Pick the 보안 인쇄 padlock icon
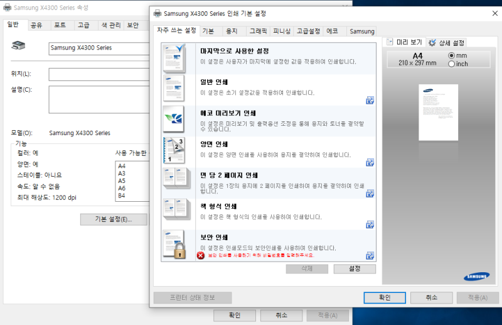502x325 pixels. 174,244
